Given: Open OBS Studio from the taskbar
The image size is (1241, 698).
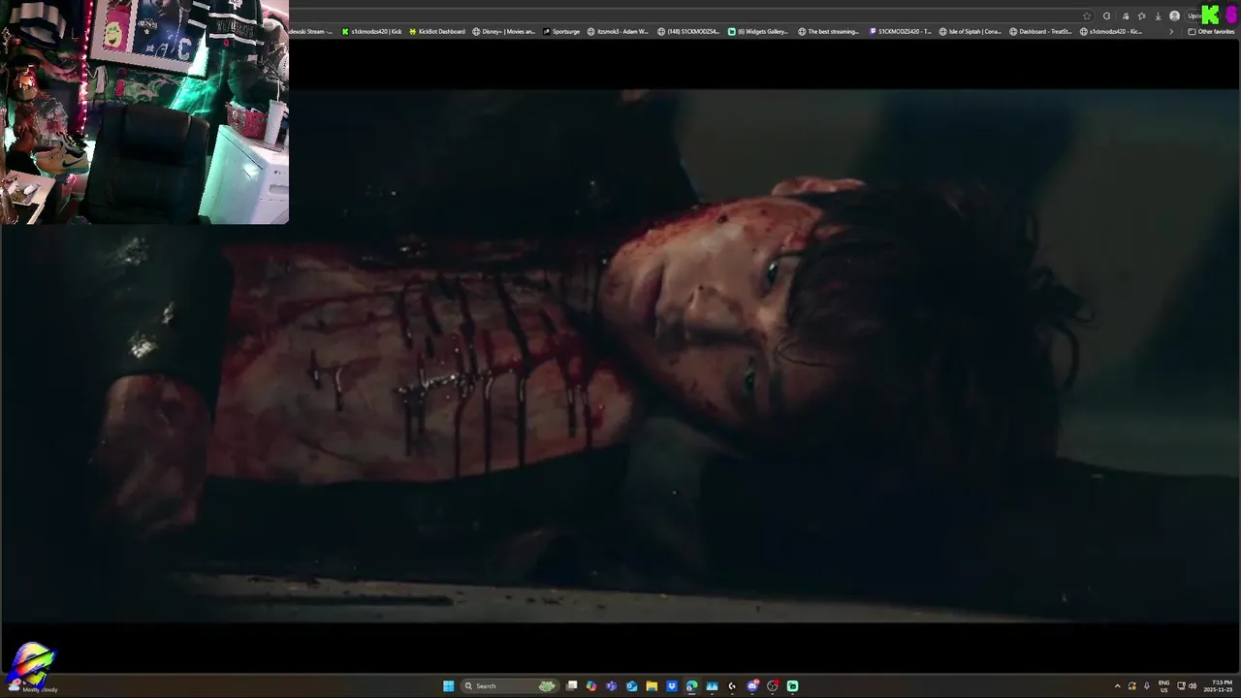Looking at the screenshot, I should coord(772,685).
